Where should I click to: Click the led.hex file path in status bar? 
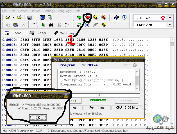88,131
